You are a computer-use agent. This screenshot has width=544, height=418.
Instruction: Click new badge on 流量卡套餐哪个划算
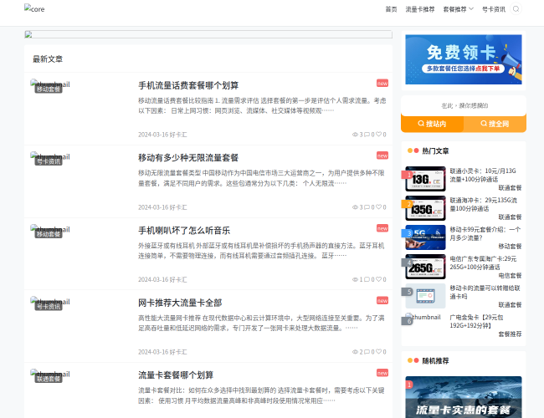(x=382, y=373)
